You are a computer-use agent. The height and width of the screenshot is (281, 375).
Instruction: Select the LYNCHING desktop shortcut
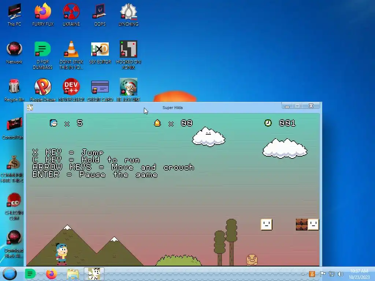click(129, 15)
